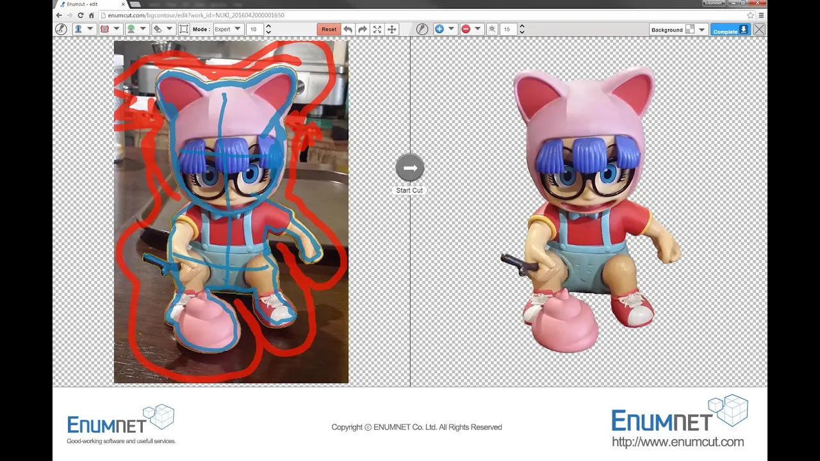The image size is (820, 461).
Task: Click the value field showing 15
Action: [509, 29]
